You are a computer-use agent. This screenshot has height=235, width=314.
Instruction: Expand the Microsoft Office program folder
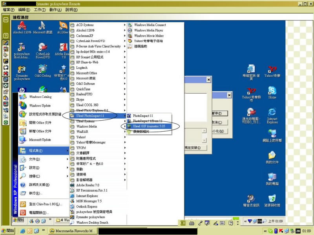pos(98,73)
